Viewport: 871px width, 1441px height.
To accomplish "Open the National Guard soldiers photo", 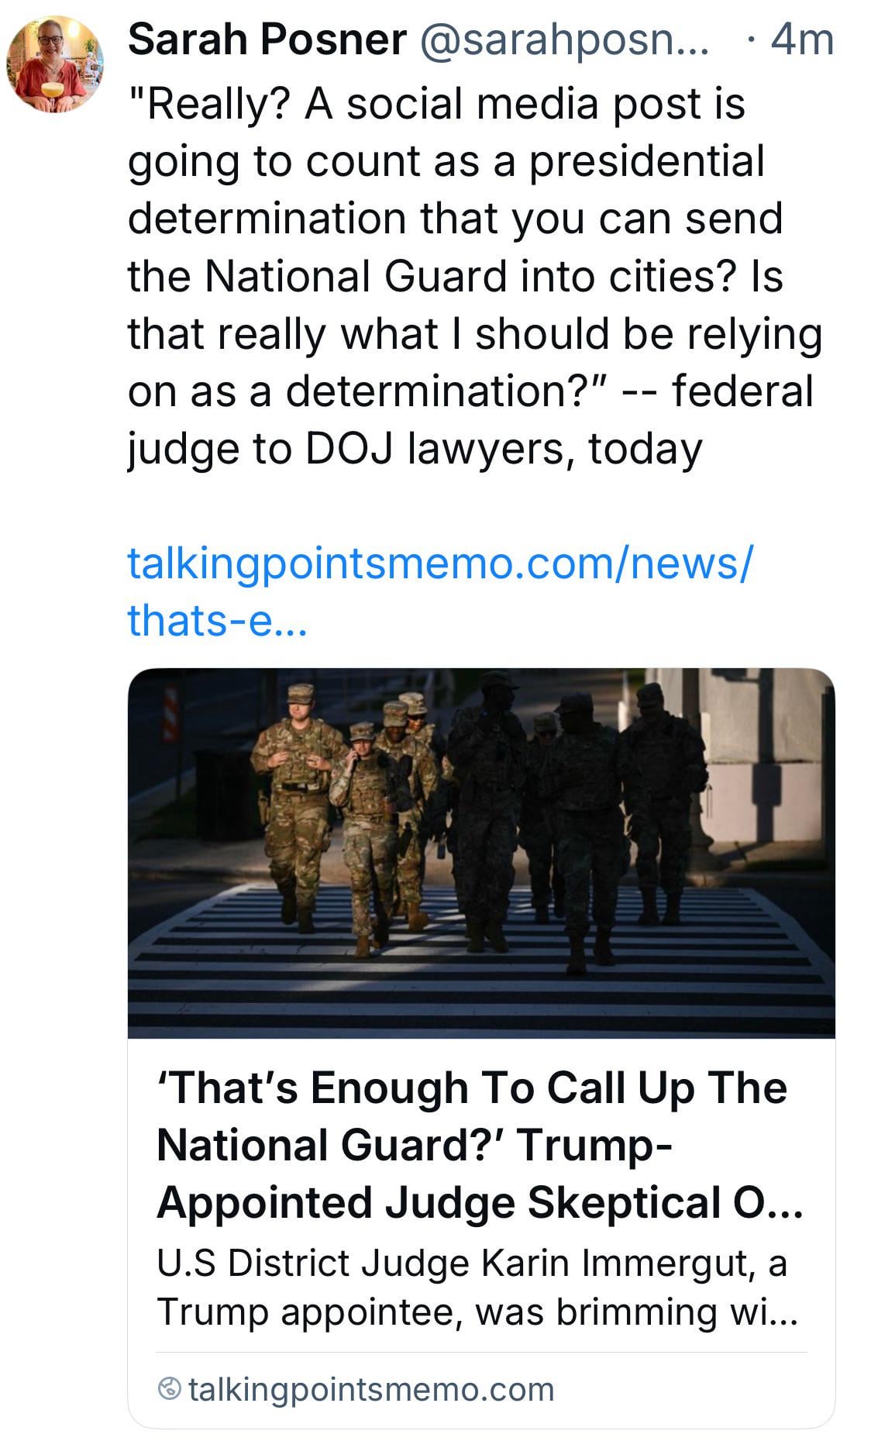I will [x=481, y=853].
